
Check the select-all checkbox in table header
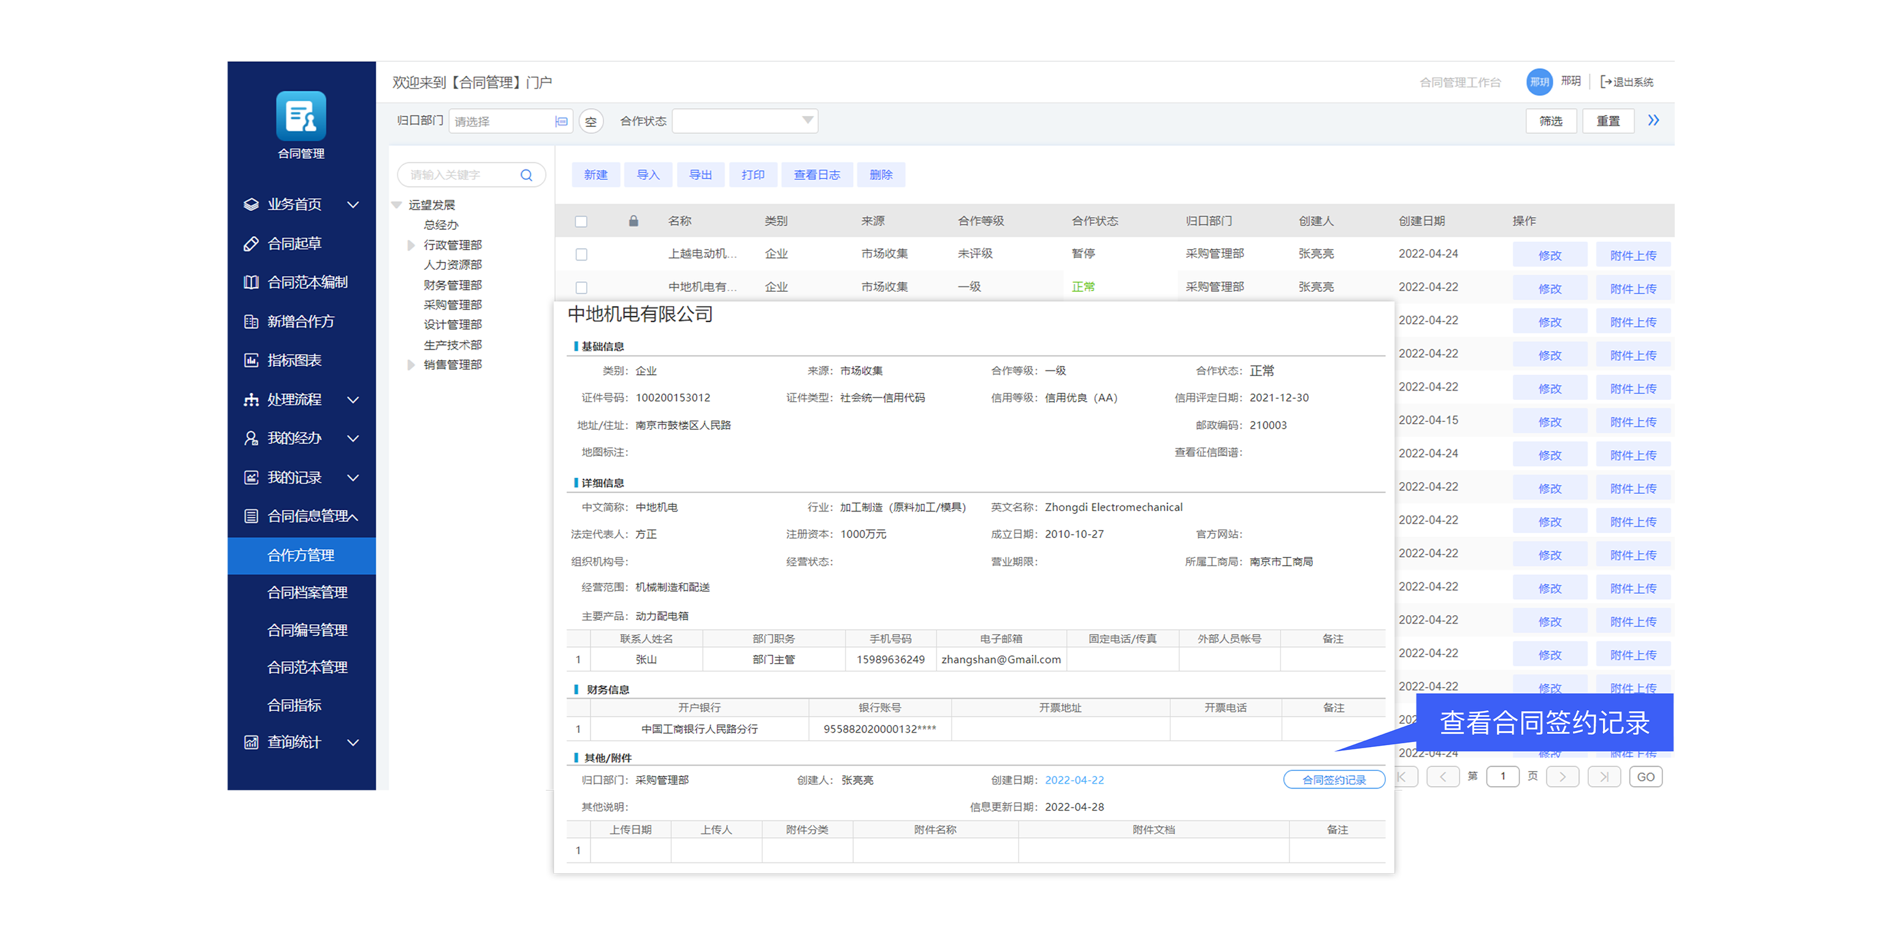pos(581,221)
